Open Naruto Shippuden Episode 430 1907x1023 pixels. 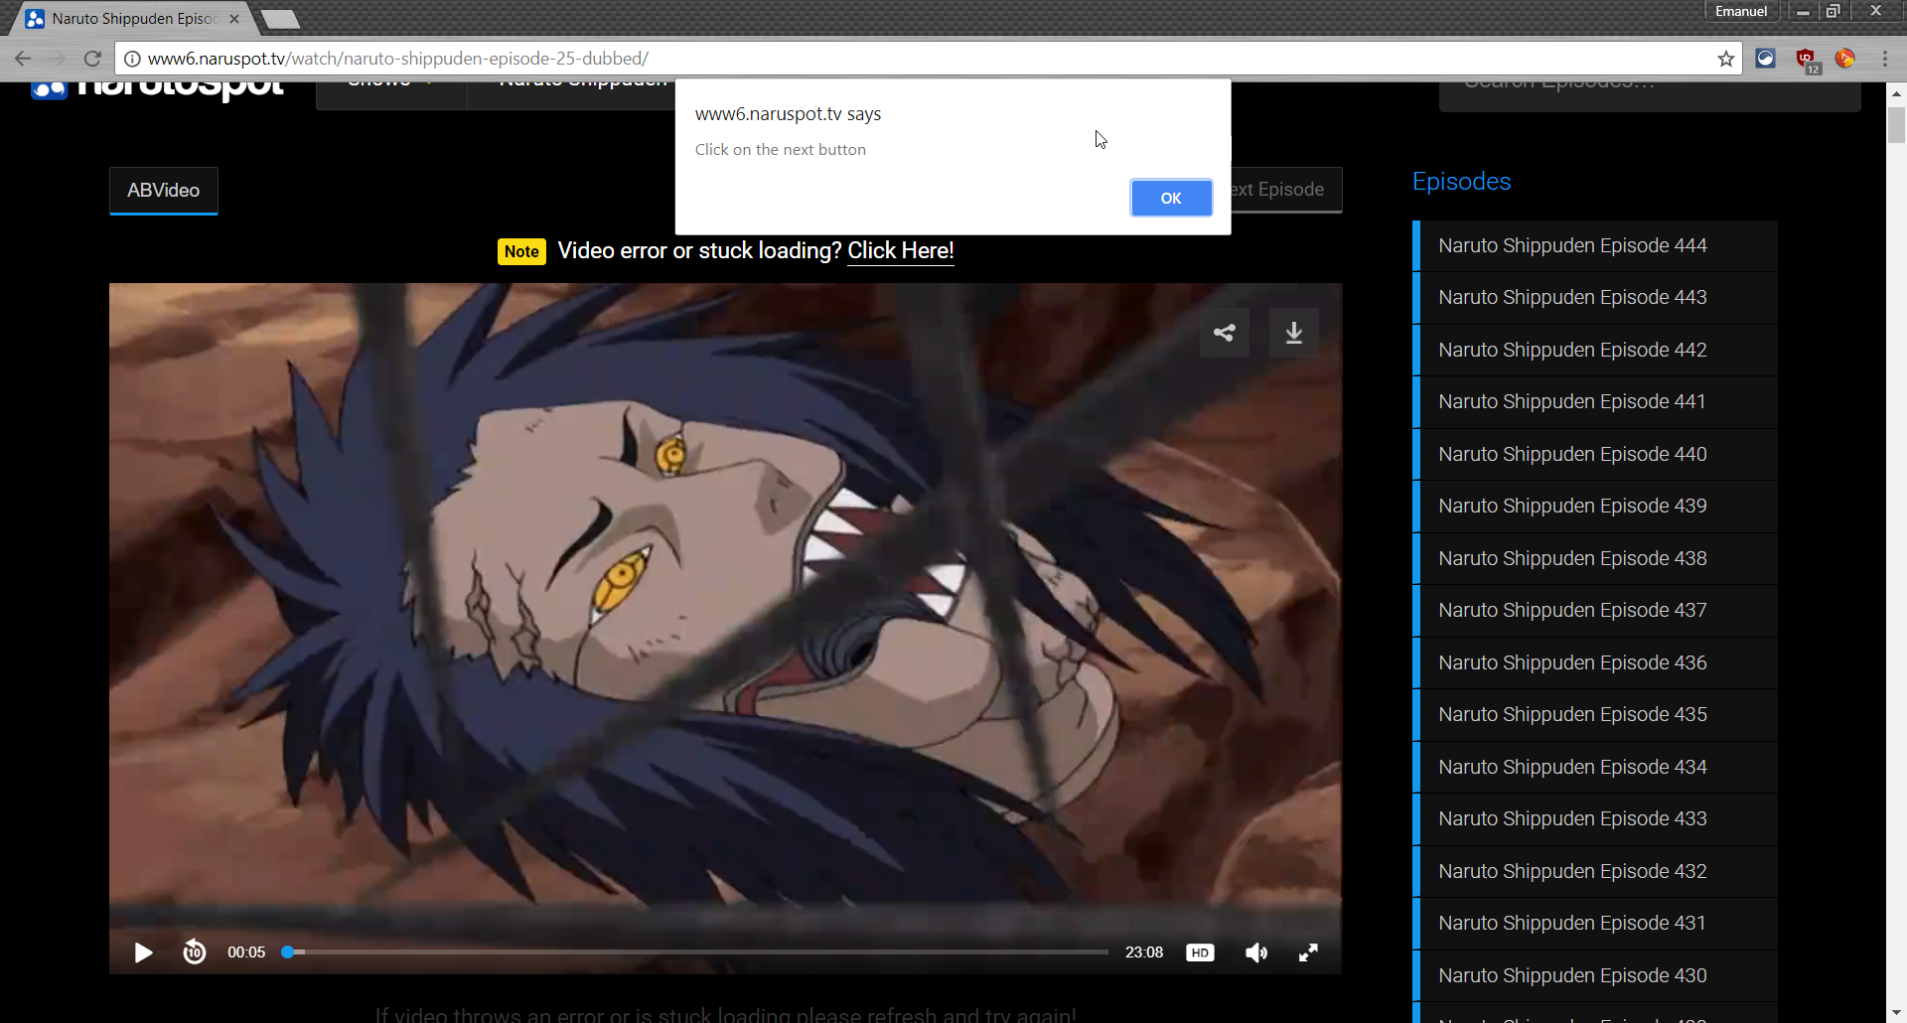click(1595, 975)
